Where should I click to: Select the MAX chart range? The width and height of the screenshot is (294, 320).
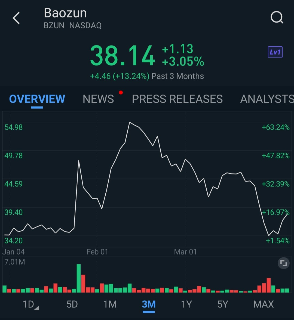(x=264, y=304)
